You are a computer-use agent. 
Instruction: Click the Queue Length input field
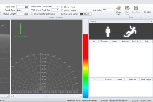(x=22, y=14)
